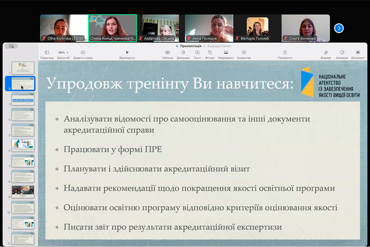Show next participants with blue arrow

(339, 28)
